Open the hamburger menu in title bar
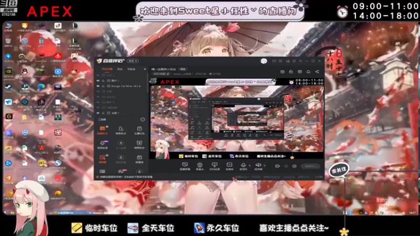The image size is (420, 236). click(x=300, y=61)
